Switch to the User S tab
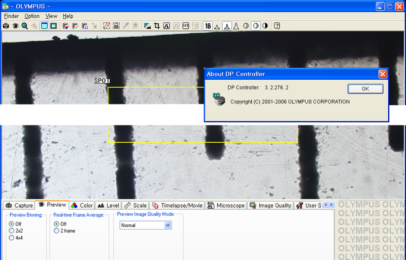The height and width of the screenshot is (260, 406). 309,205
